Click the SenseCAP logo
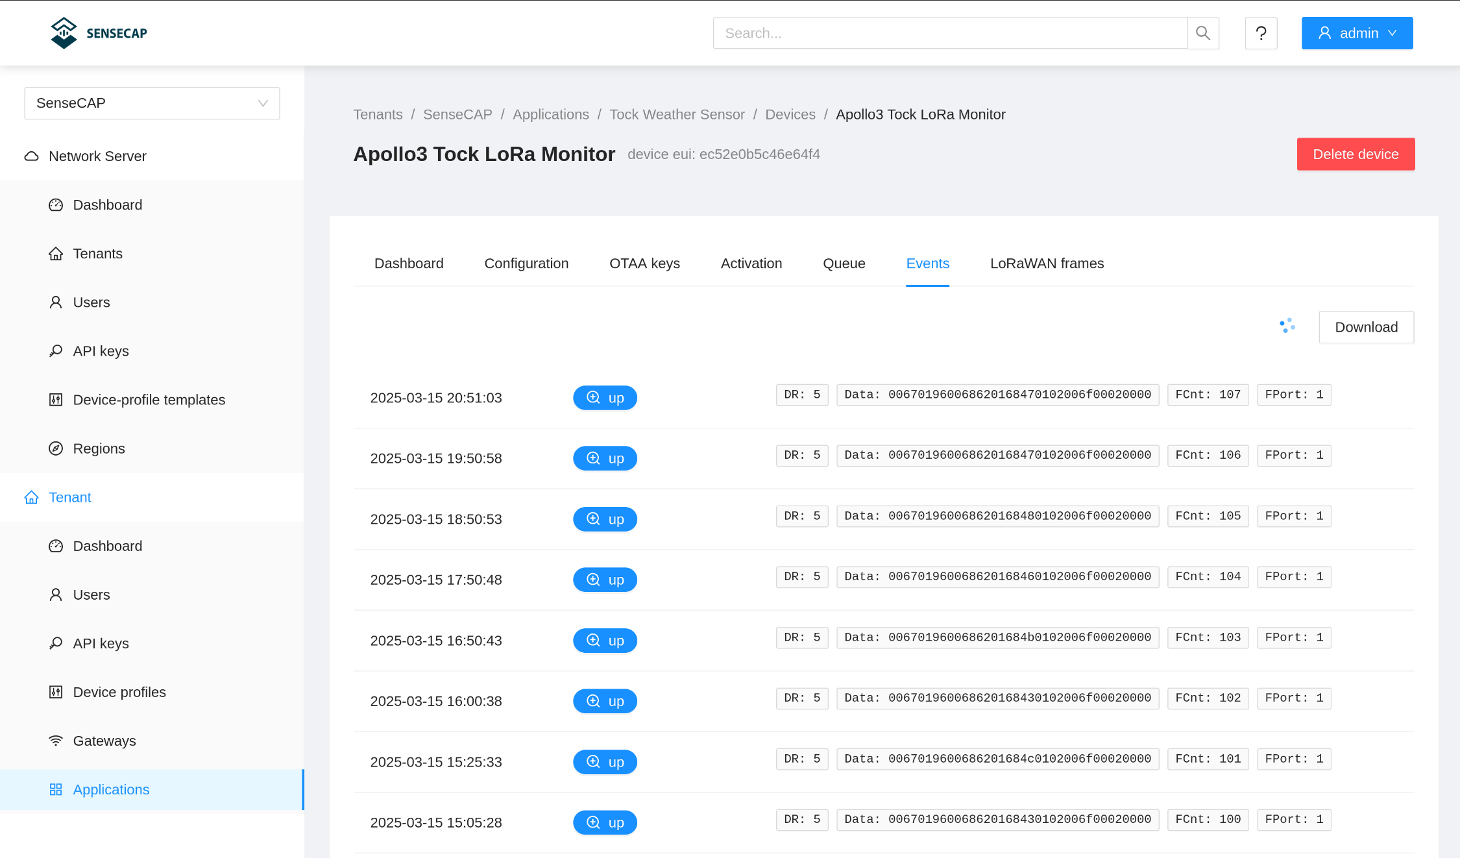1460x858 pixels. 99,33
